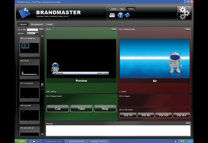The height and width of the screenshot is (143, 208).
Task: Click the small blue BrandMaster logo icon in the toolbar
Action: [x=127, y=15]
